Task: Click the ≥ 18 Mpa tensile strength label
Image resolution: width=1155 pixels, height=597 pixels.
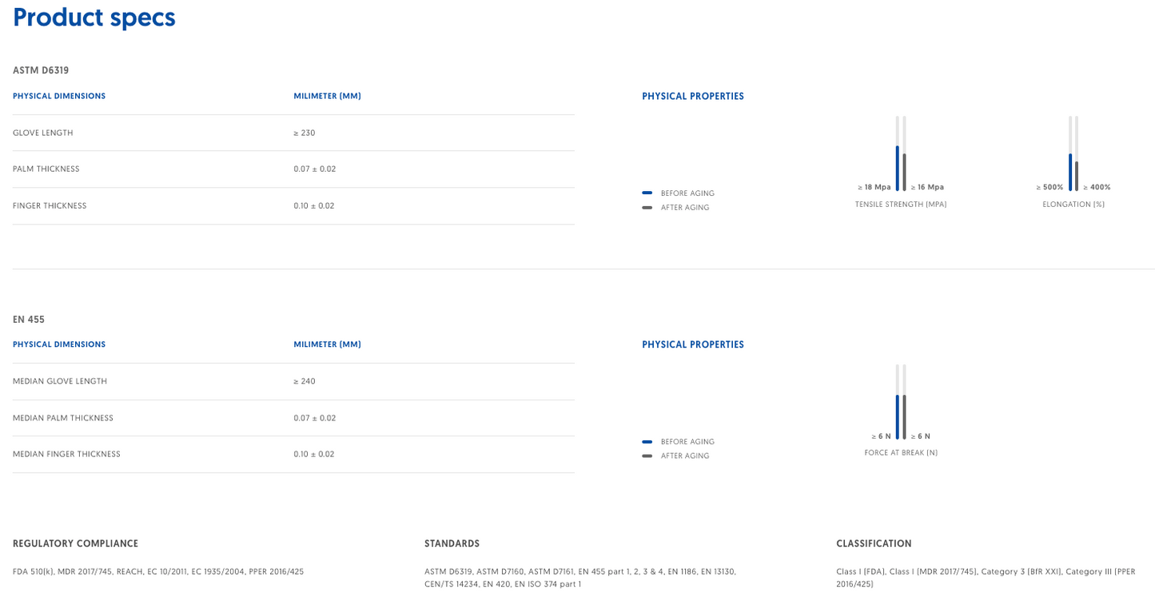Action: click(x=873, y=187)
